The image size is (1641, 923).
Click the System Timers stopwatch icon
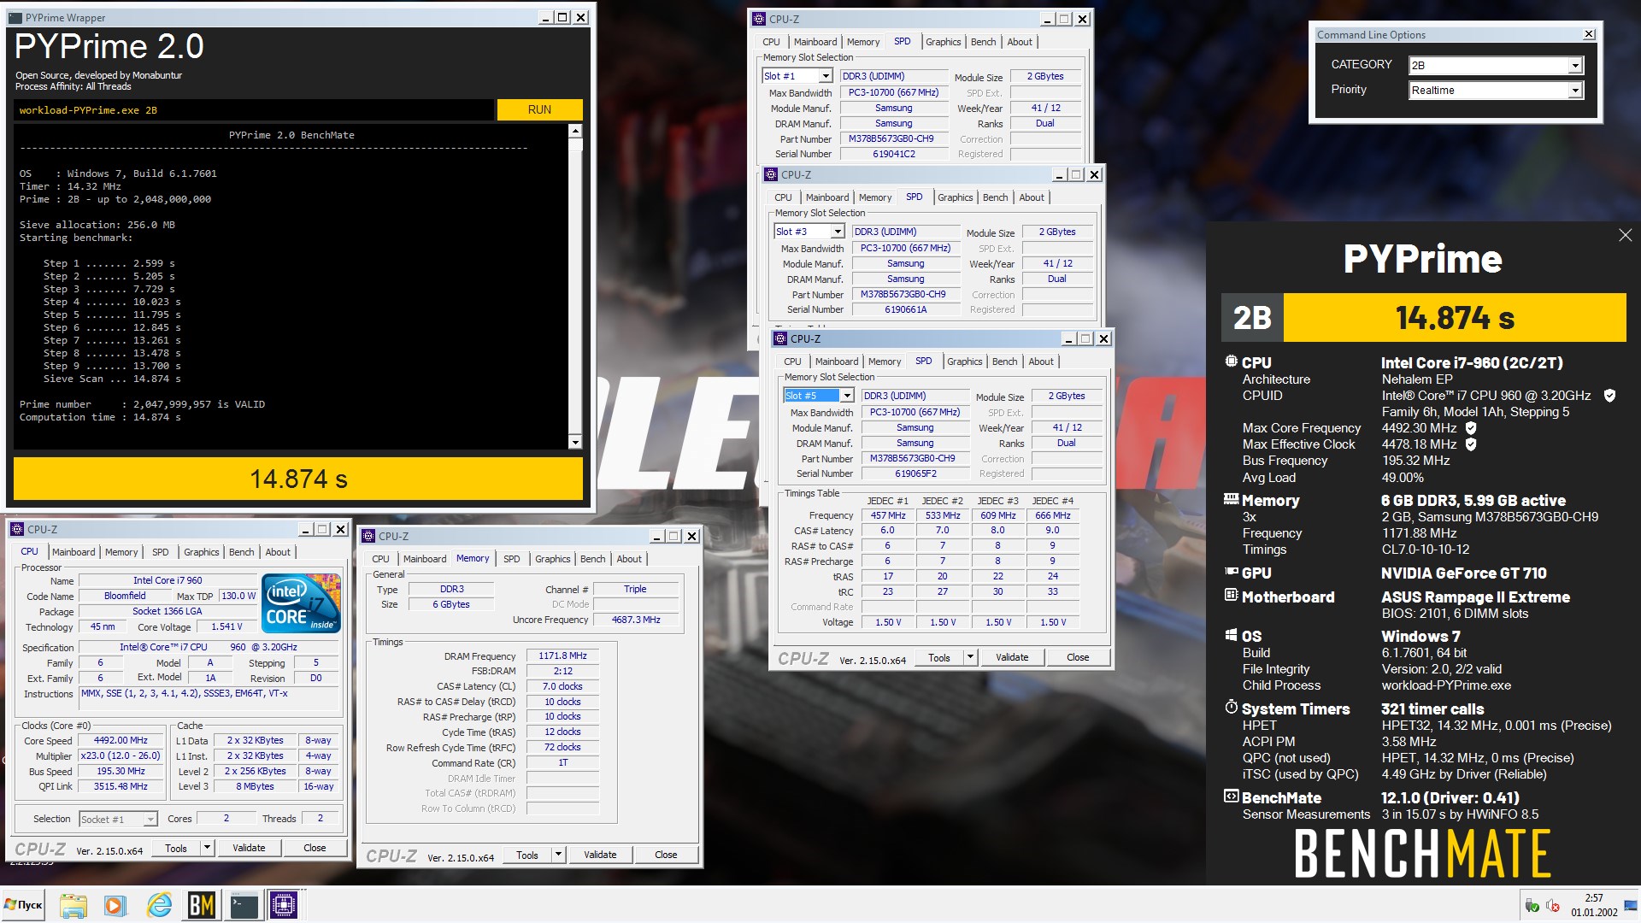[x=1232, y=707]
